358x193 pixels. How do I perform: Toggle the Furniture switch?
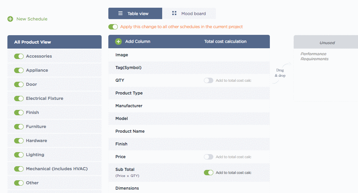[19, 127]
